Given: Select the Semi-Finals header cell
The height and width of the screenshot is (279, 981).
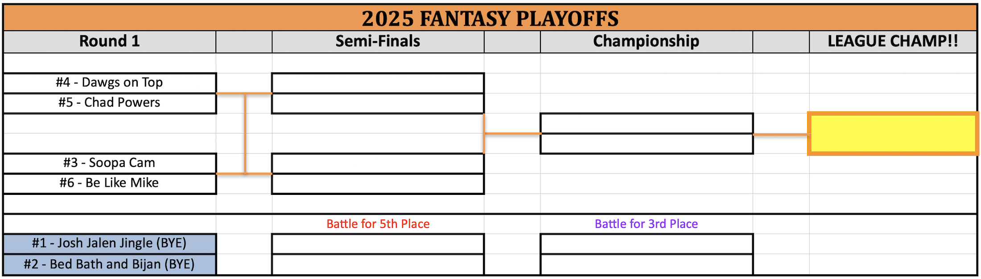Looking at the screenshot, I should [378, 41].
